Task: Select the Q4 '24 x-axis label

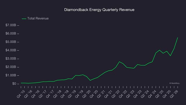Action: 152,94
